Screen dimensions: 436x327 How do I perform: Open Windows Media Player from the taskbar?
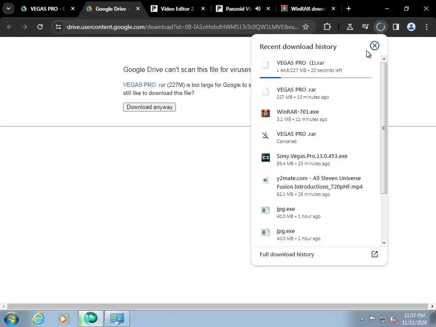click(x=63, y=318)
